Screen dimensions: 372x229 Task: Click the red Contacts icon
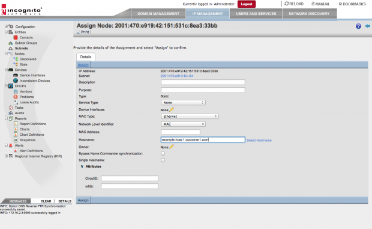(16, 37)
